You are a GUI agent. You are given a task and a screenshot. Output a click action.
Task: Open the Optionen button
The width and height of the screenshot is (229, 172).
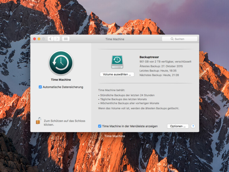(178, 126)
